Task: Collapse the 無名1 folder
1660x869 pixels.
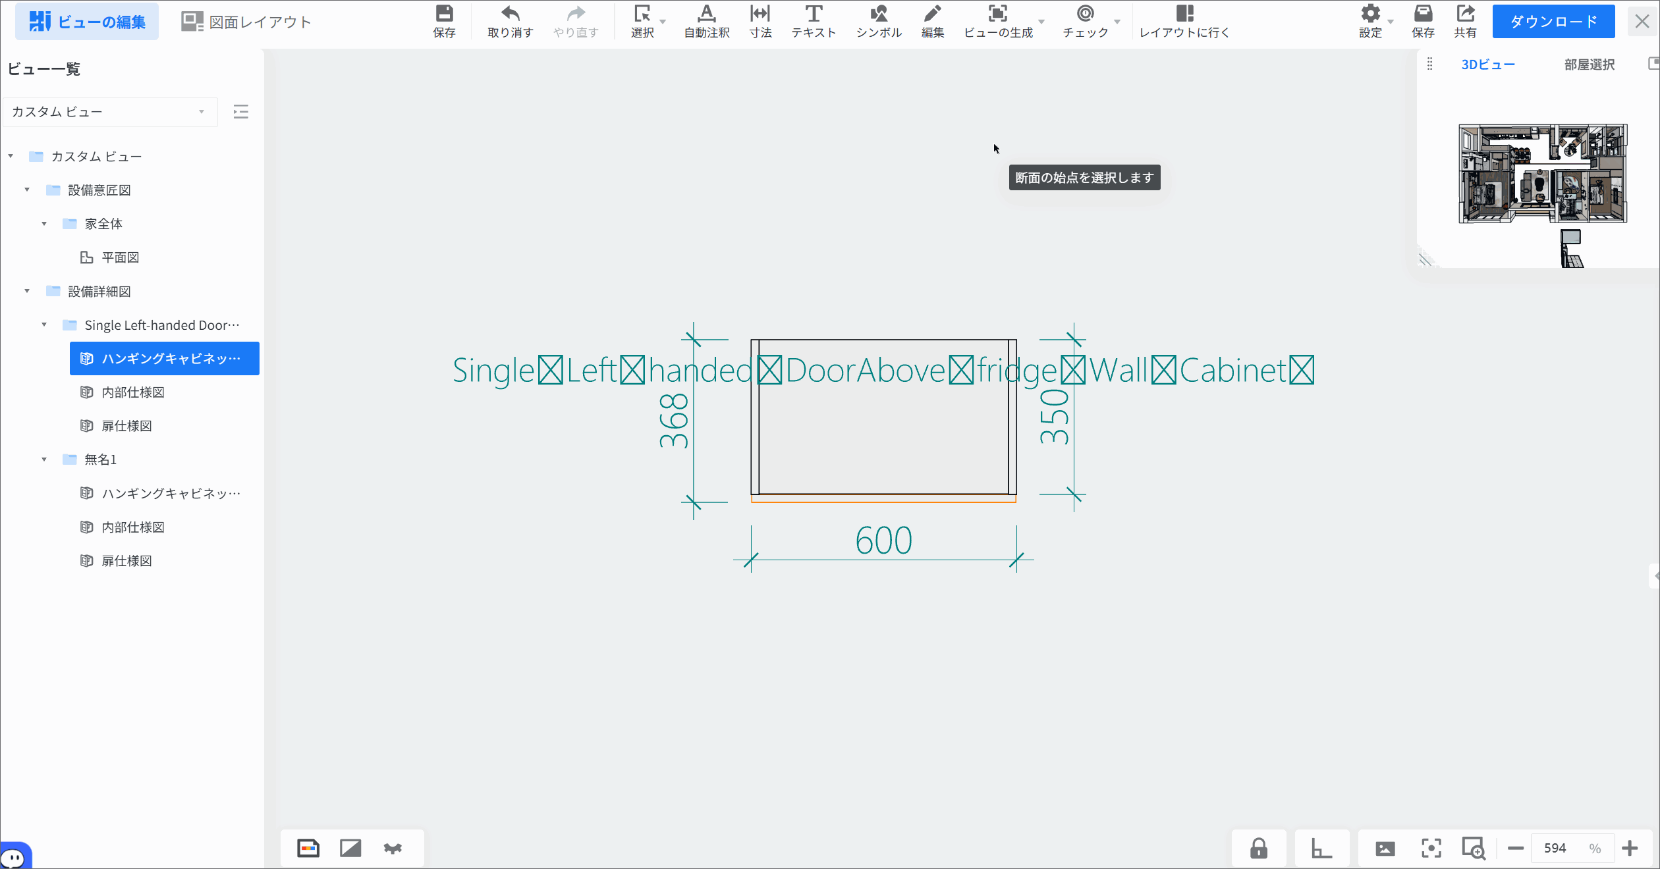Action: tap(44, 460)
